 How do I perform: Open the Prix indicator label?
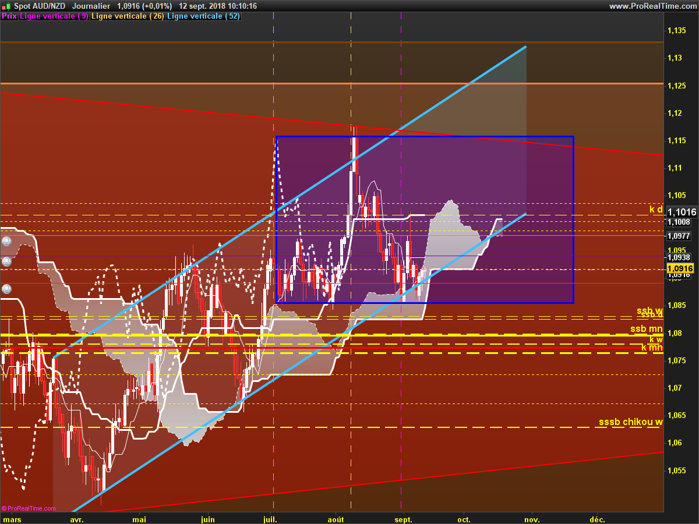pyautogui.click(x=9, y=16)
